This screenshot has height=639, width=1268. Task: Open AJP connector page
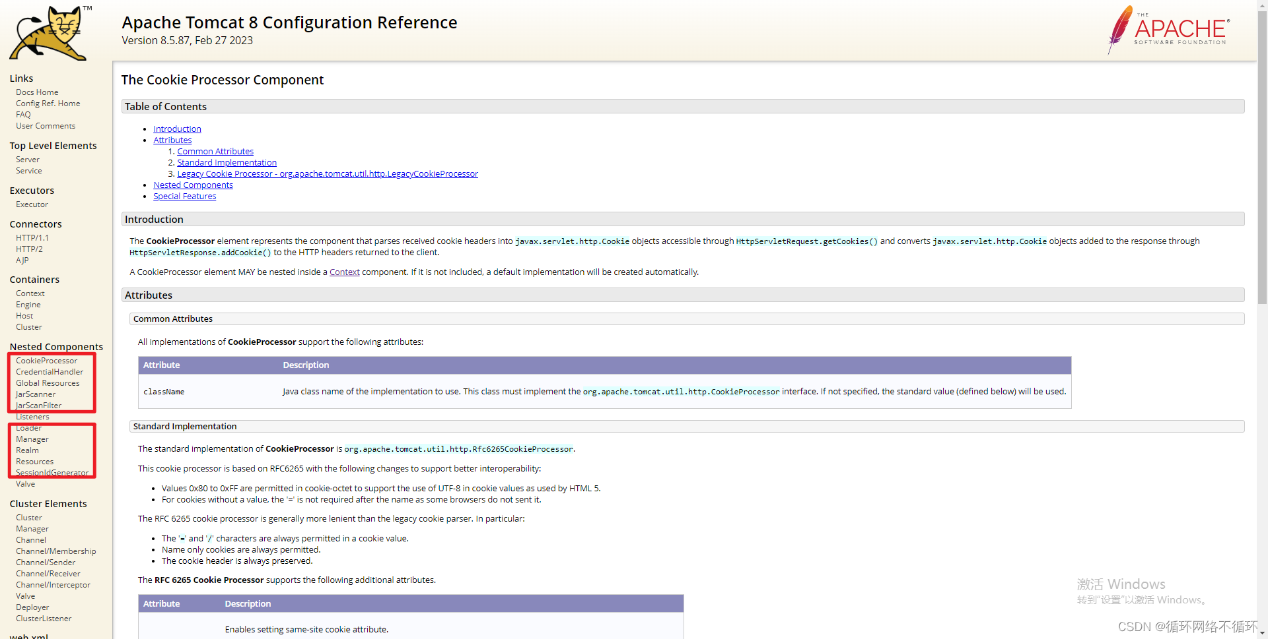pos(22,260)
